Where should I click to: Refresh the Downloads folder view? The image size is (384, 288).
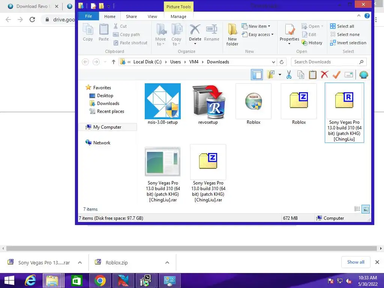tap(282, 62)
